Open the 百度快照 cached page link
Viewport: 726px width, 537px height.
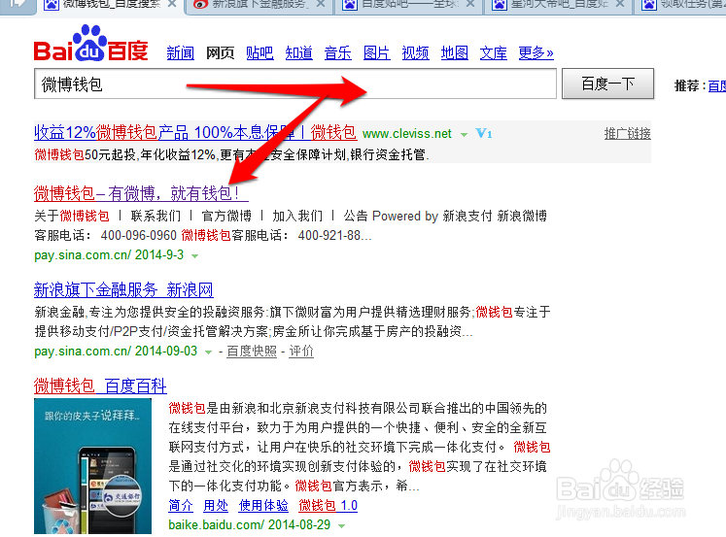[252, 352]
